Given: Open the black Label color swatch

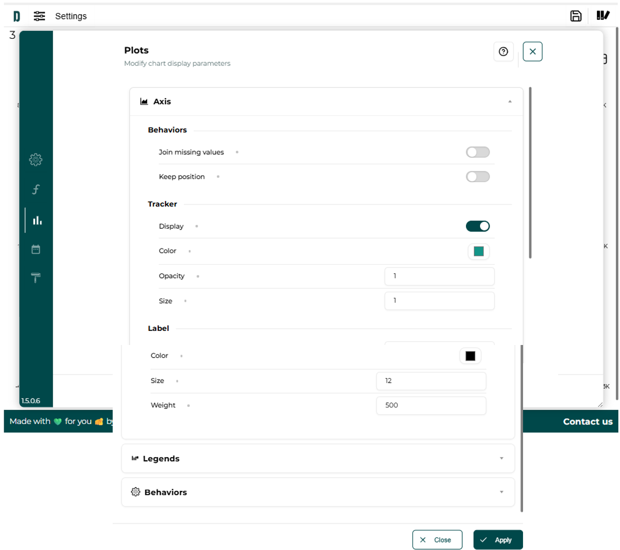Looking at the screenshot, I should click(x=470, y=356).
